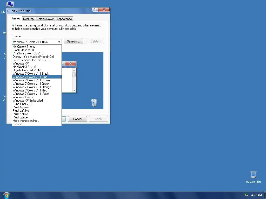This screenshot has width=266, height=199.
Task: Select ChaNinja Style RC5 v1.0 theme
Action: 37,53
